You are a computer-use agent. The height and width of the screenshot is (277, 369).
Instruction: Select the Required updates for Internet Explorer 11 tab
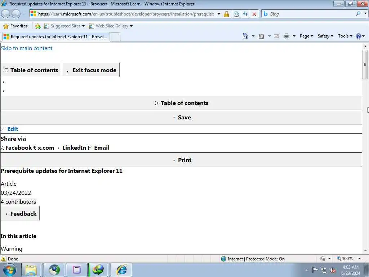[55, 37]
